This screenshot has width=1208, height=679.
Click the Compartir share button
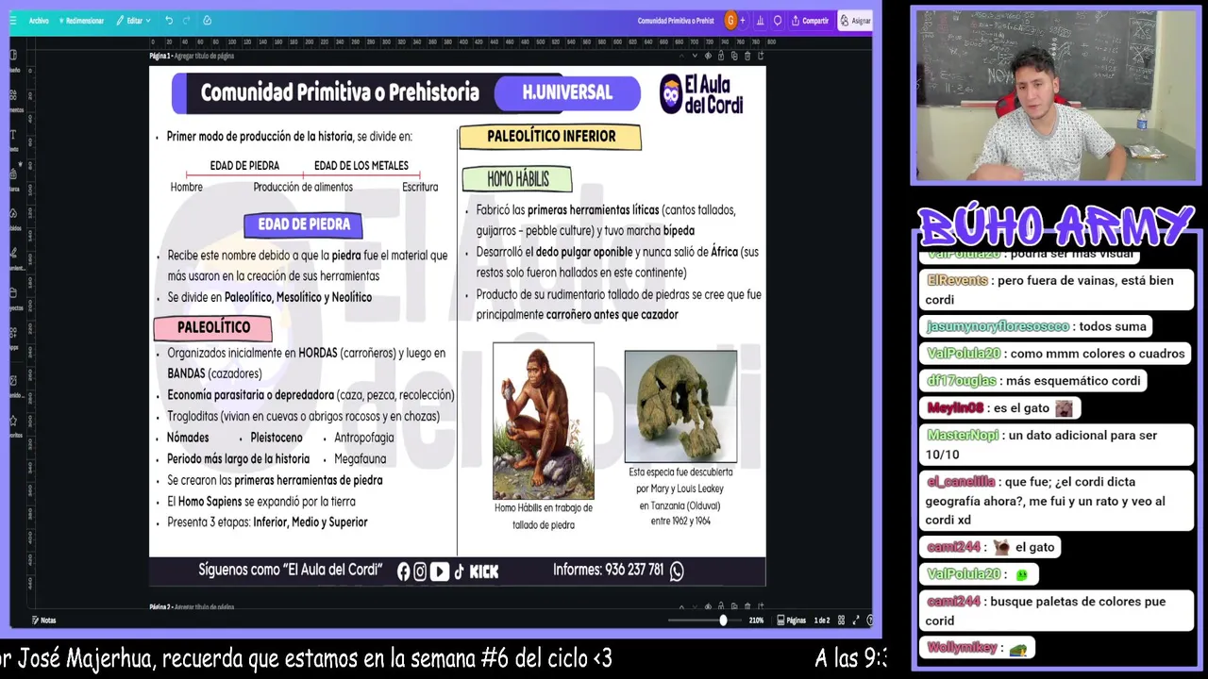810,21
